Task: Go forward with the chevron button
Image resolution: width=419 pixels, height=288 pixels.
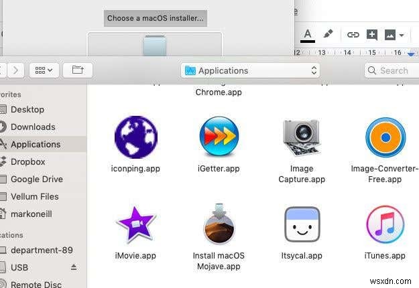Action: tap(16, 70)
